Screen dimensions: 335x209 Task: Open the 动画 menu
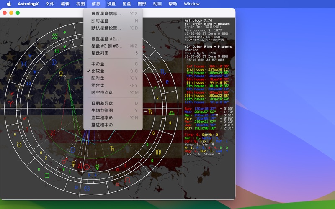157,4
